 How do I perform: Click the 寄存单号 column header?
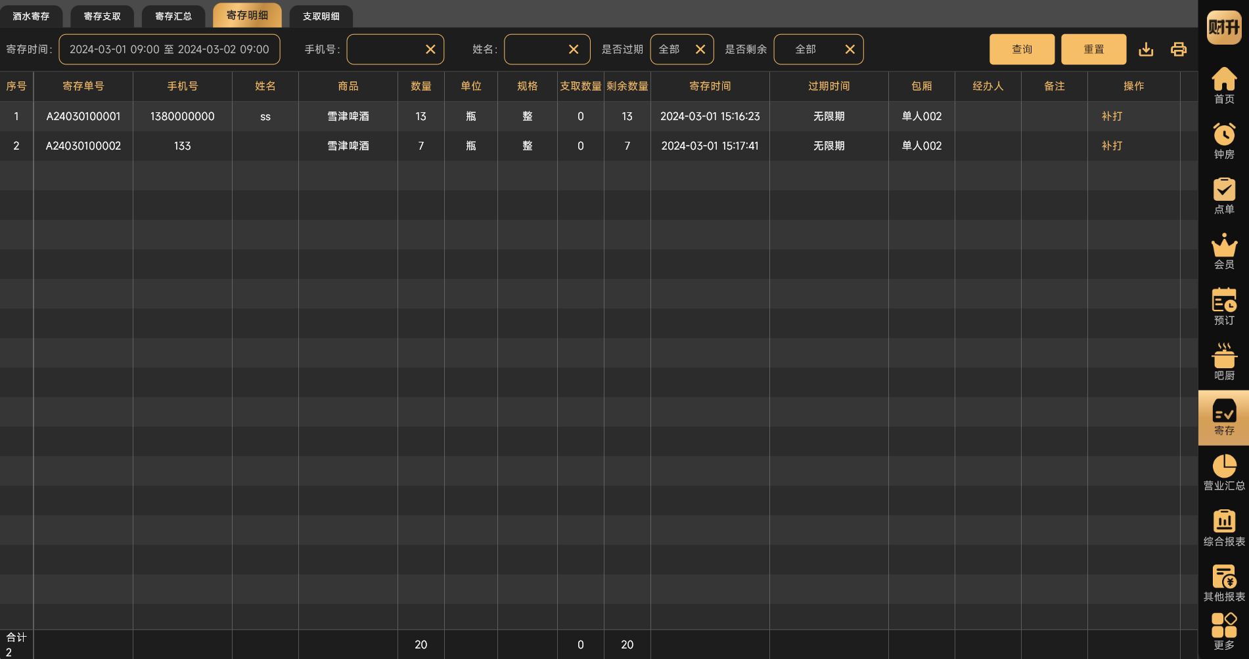point(83,86)
